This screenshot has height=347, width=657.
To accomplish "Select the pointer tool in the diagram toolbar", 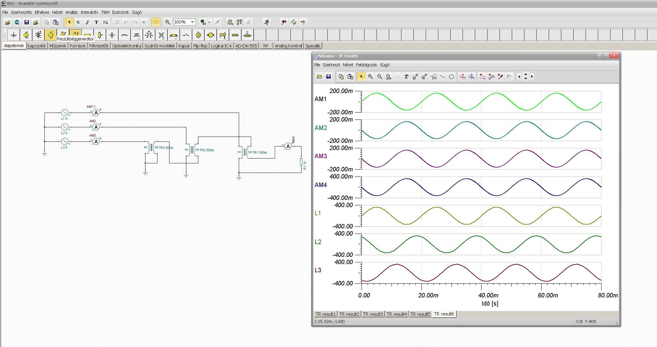I will click(361, 77).
